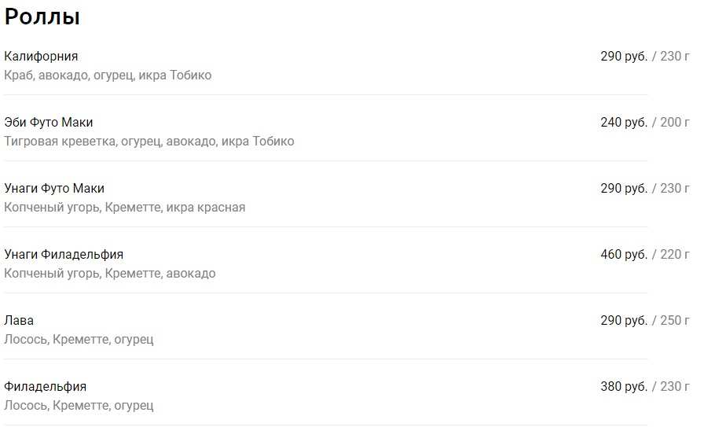
Task: Click the Копченый угорь, Креметте, авокадо description
Action: click(110, 274)
